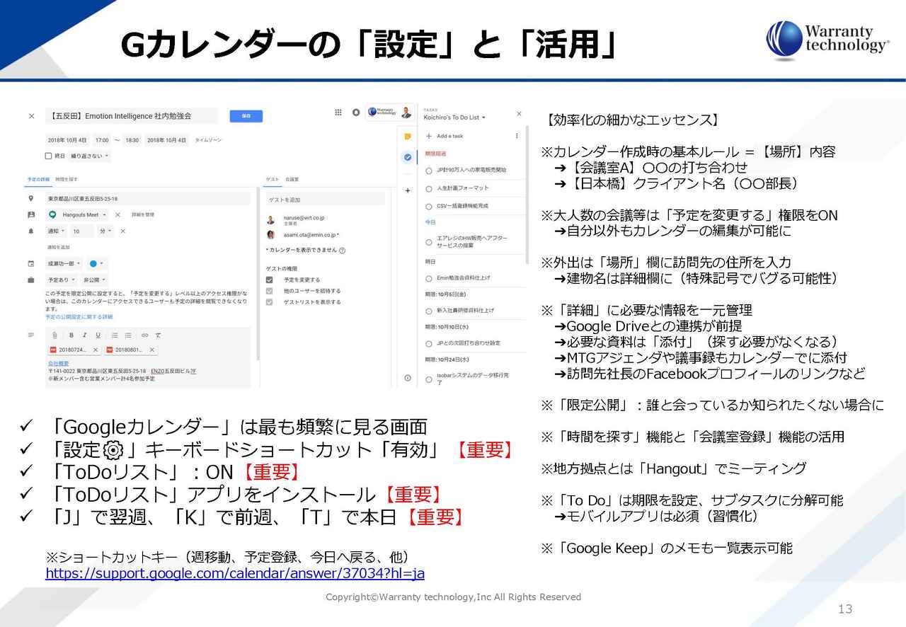Viewport: 906px width, 627px height.
Task: Insert link in description
Action: click(145, 335)
